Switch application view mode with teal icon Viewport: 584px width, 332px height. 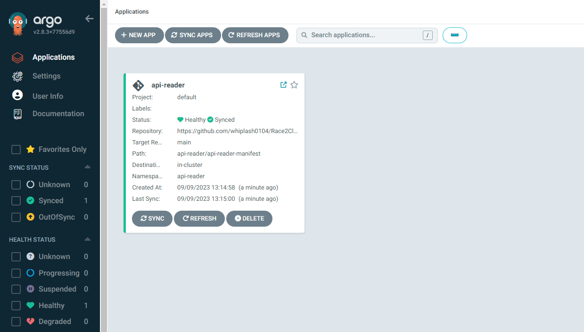click(x=454, y=35)
